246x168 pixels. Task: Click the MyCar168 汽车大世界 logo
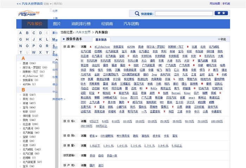click(29, 13)
